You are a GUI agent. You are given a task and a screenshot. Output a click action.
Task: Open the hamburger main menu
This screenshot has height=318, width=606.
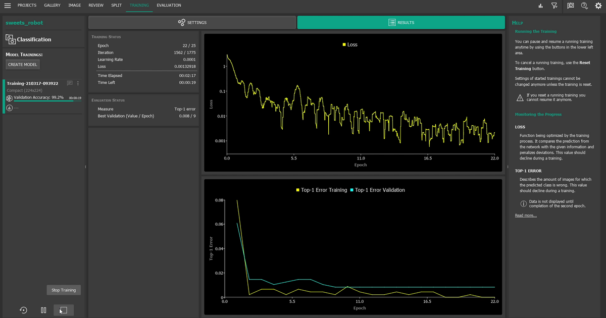point(8,6)
